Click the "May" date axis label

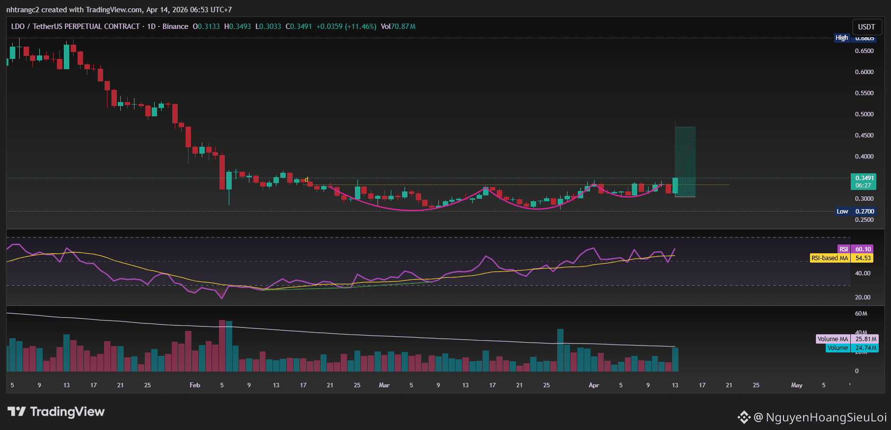click(x=797, y=385)
